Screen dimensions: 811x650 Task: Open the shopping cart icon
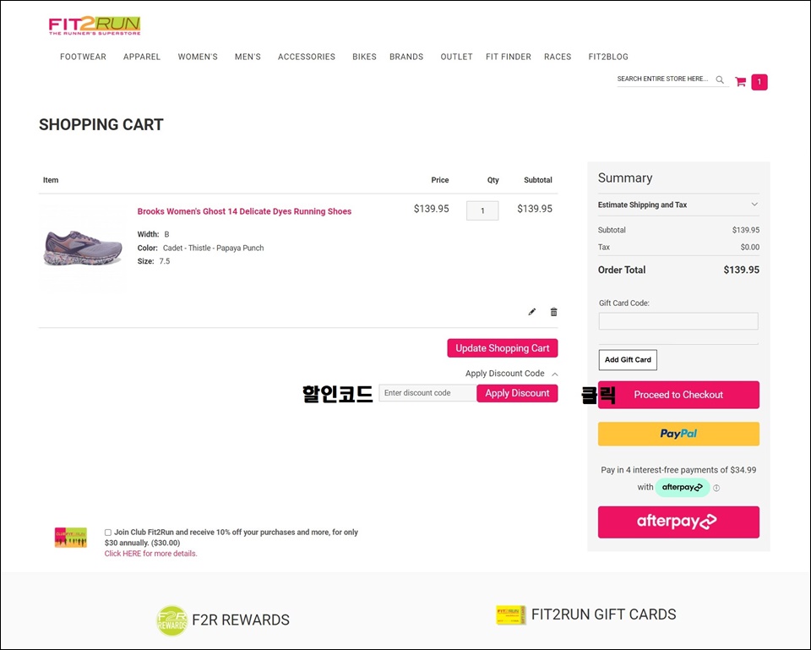pos(740,82)
